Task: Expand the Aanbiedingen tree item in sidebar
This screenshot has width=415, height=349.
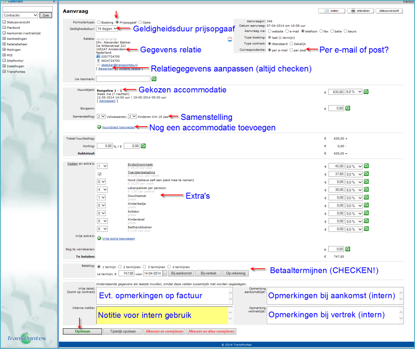Action: pyautogui.click(x=4, y=39)
